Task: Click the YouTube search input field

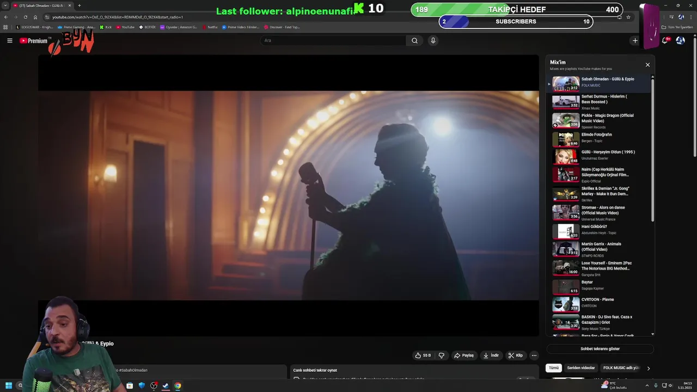Action: (x=333, y=40)
